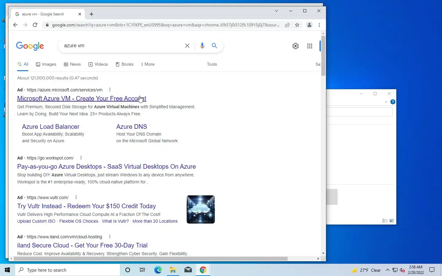Open Google quick settings gear
Screen dimensions: 442x276
(x=296, y=46)
